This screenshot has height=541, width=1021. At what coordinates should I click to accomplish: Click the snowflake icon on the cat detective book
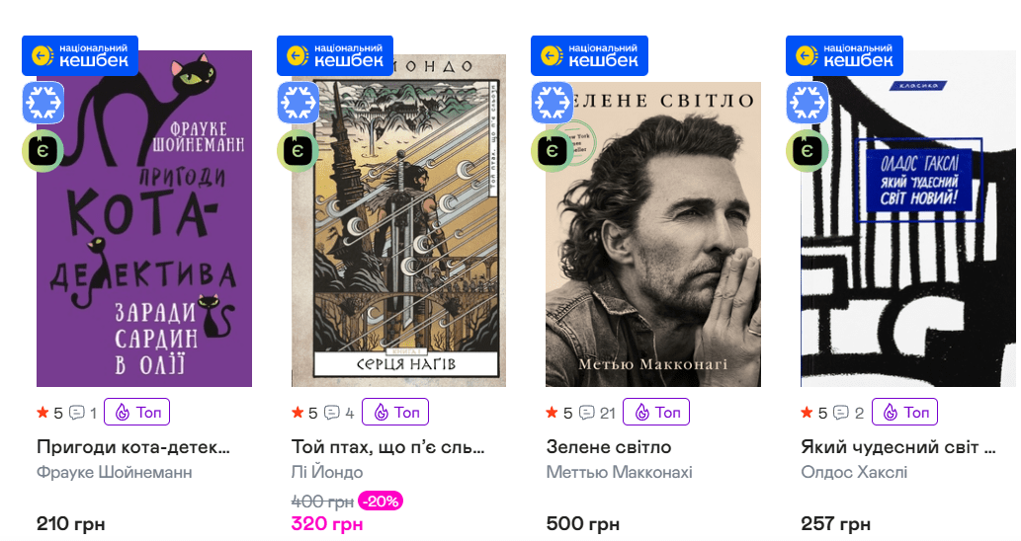pos(43,103)
